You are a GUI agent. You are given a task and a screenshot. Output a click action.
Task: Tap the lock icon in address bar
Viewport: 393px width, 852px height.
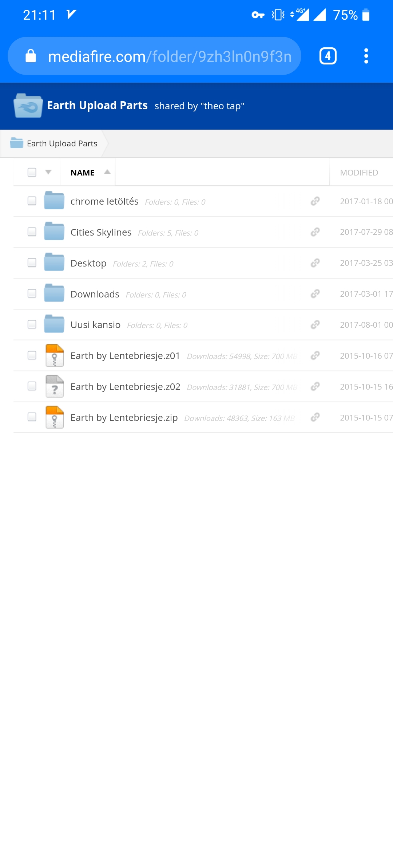click(31, 56)
